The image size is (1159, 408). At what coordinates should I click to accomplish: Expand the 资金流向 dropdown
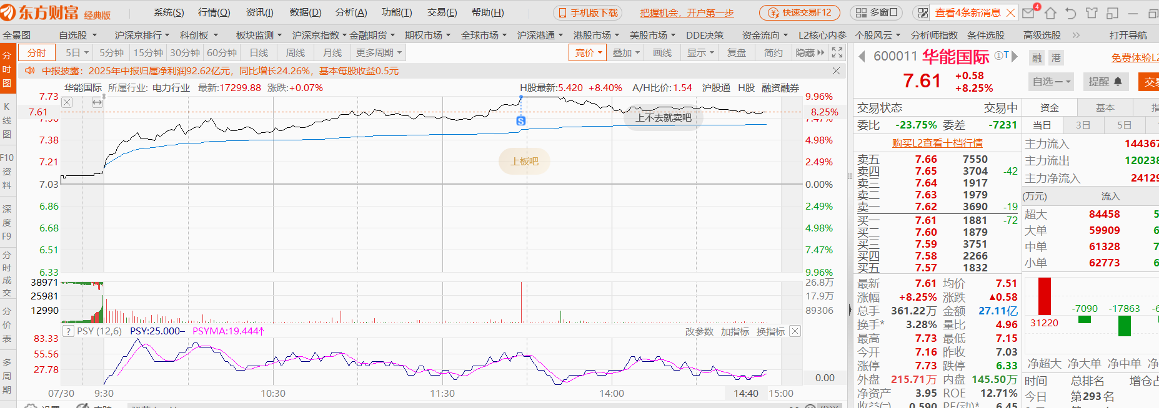(765, 36)
